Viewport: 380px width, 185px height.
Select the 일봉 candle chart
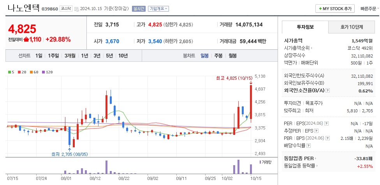(204, 56)
